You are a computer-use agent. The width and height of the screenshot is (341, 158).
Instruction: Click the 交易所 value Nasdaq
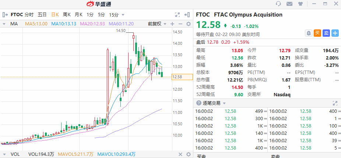pyautogui.click(x=282, y=94)
